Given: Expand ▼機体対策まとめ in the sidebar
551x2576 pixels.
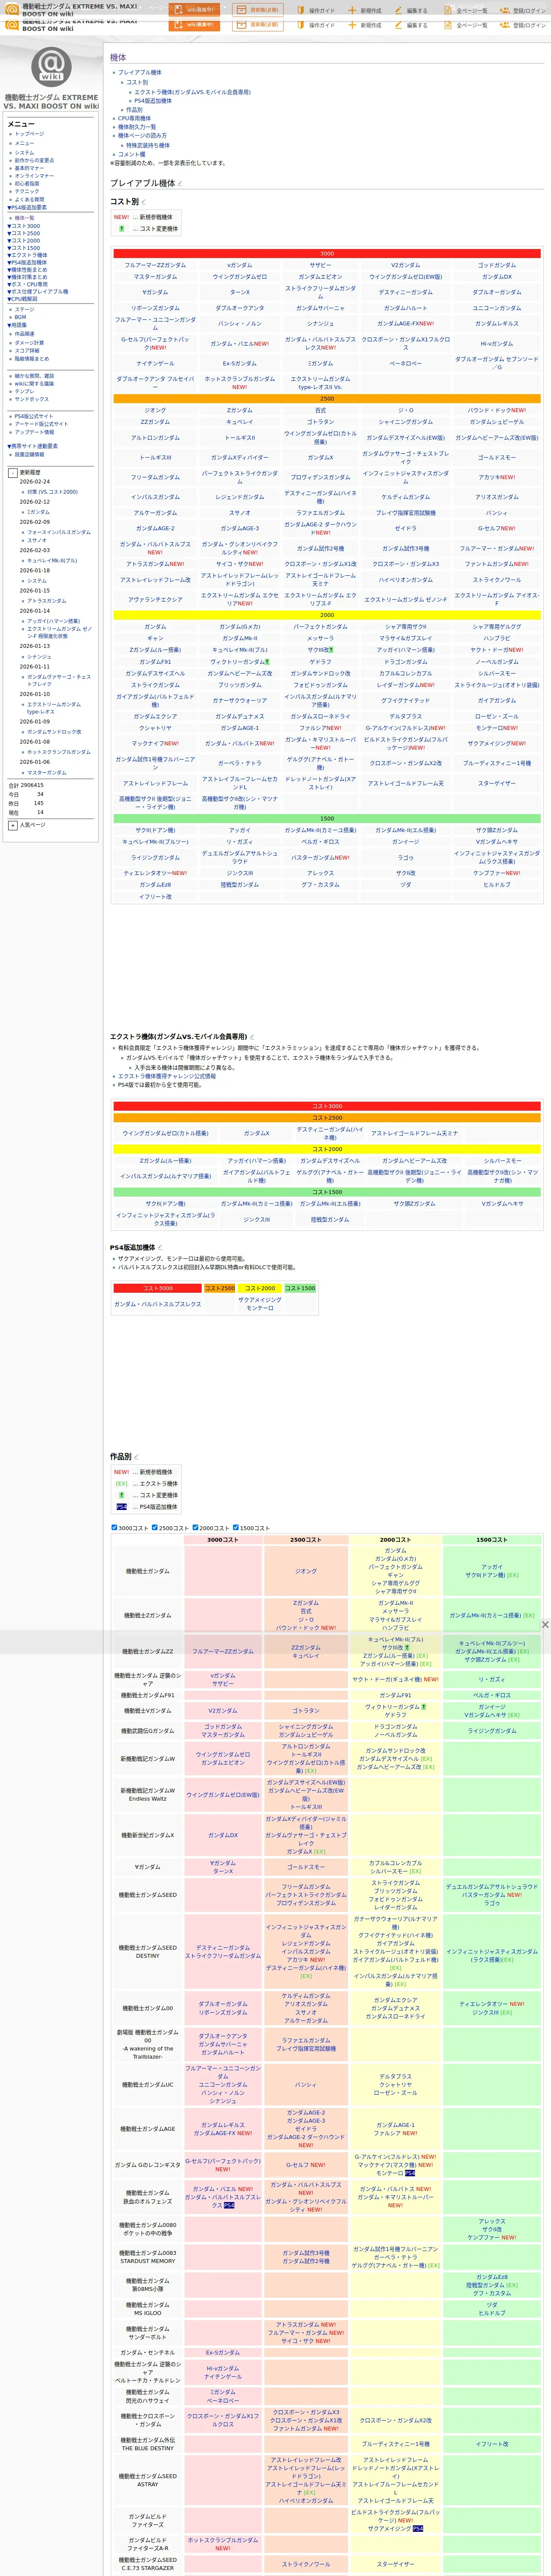Looking at the screenshot, I should (27, 277).
